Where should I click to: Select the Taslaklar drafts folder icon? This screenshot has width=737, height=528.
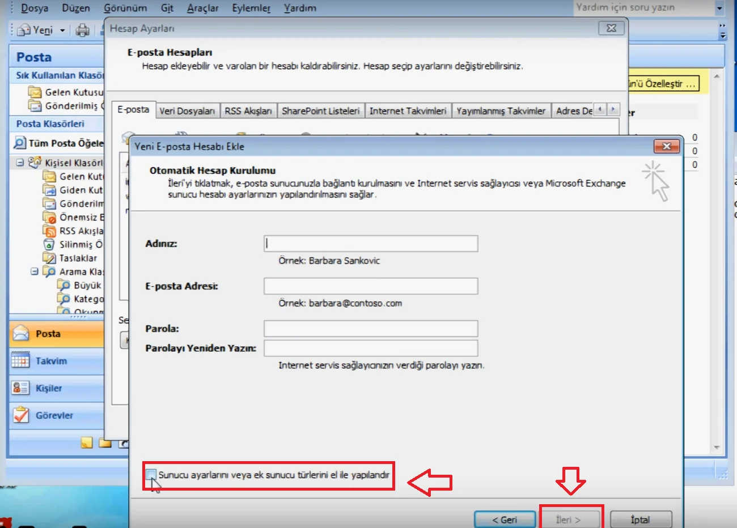click(49, 258)
